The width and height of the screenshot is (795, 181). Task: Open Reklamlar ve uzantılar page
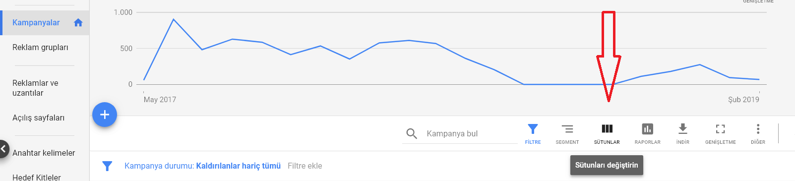point(35,88)
